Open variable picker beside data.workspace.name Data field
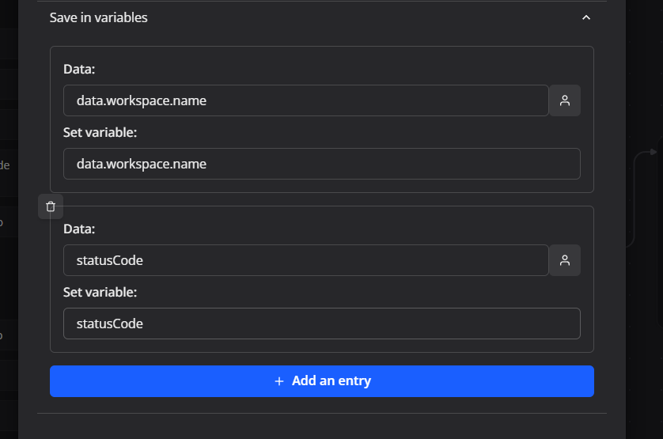The image size is (663, 439). [565, 100]
